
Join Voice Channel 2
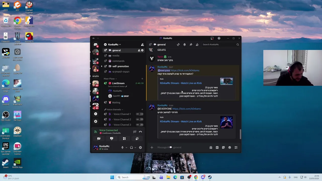pos(124,119)
